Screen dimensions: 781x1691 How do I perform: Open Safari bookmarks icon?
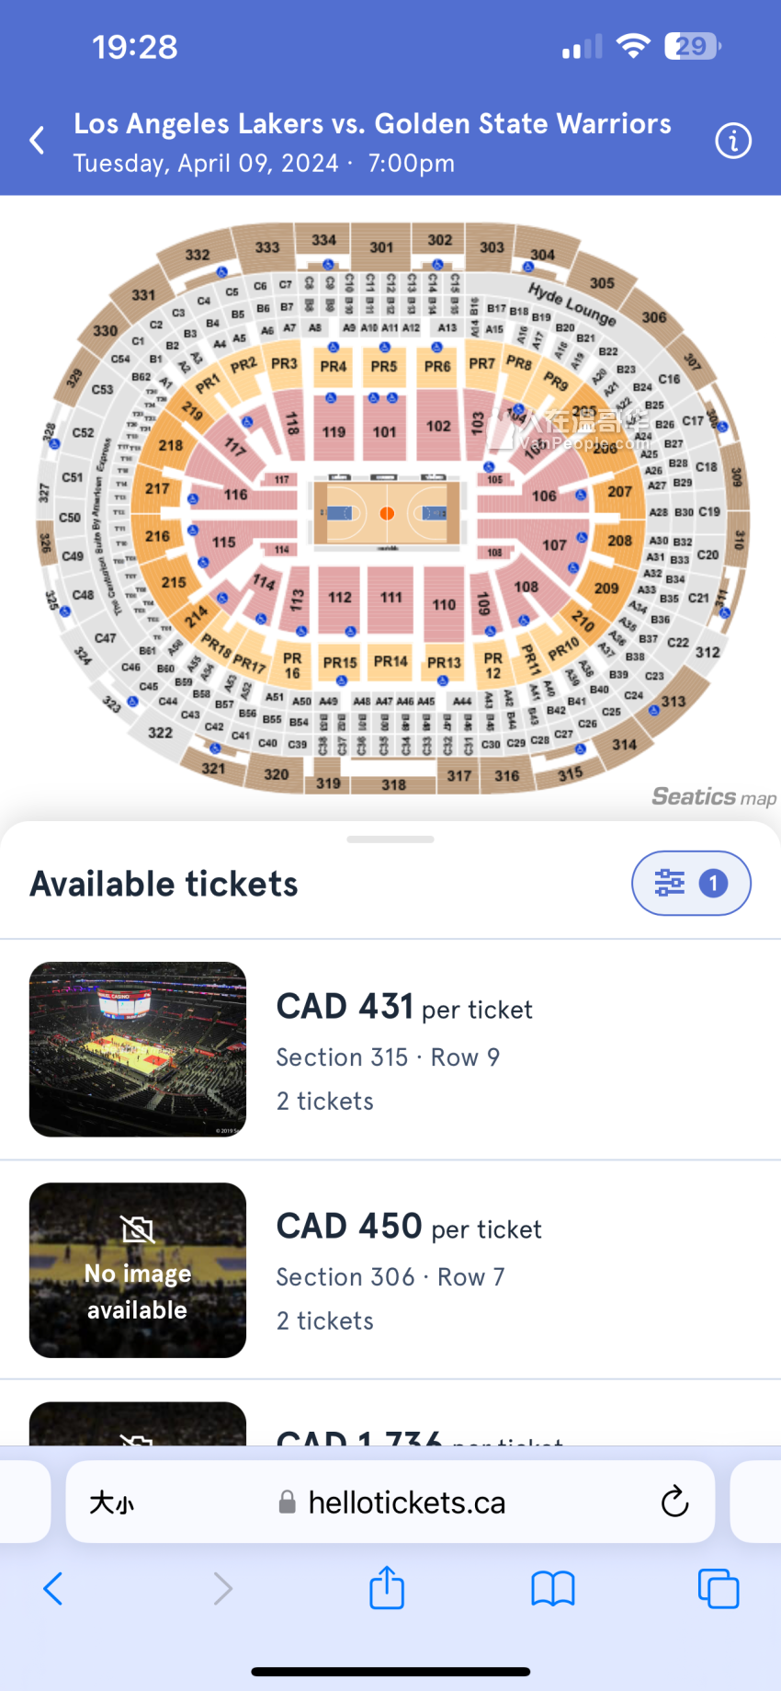[552, 1588]
